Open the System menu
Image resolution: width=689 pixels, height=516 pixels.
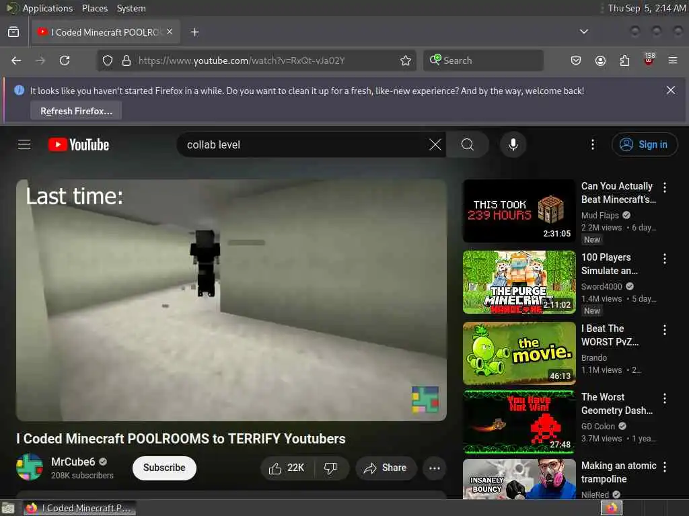click(131, 8)
